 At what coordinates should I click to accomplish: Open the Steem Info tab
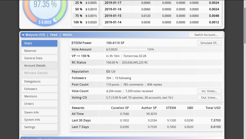tap(39, 112)
